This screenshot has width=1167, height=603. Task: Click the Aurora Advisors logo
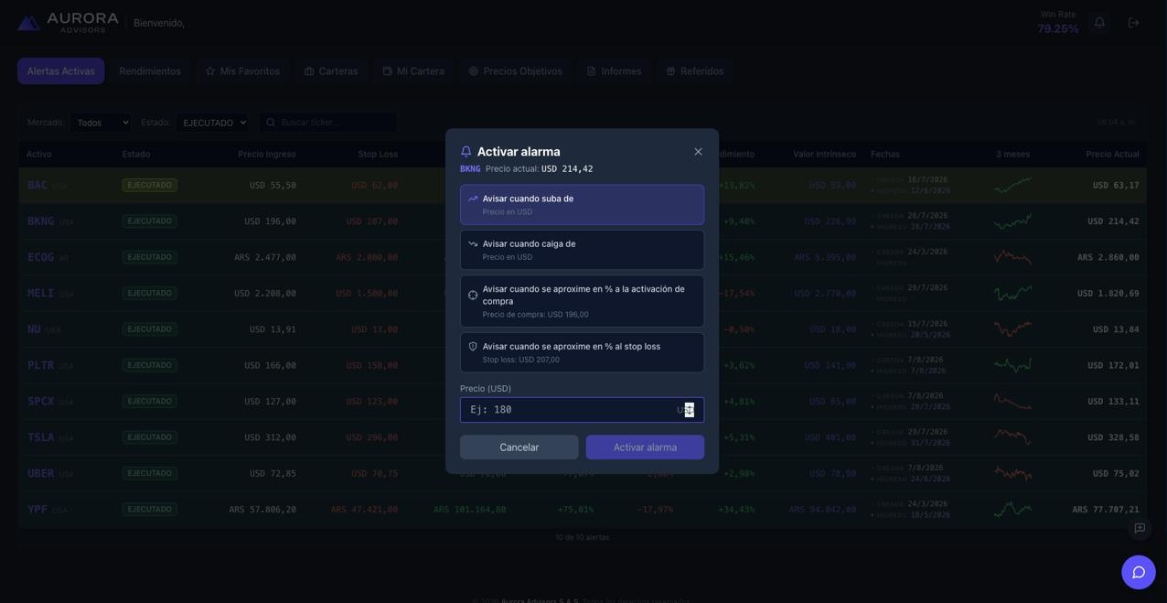69,23
